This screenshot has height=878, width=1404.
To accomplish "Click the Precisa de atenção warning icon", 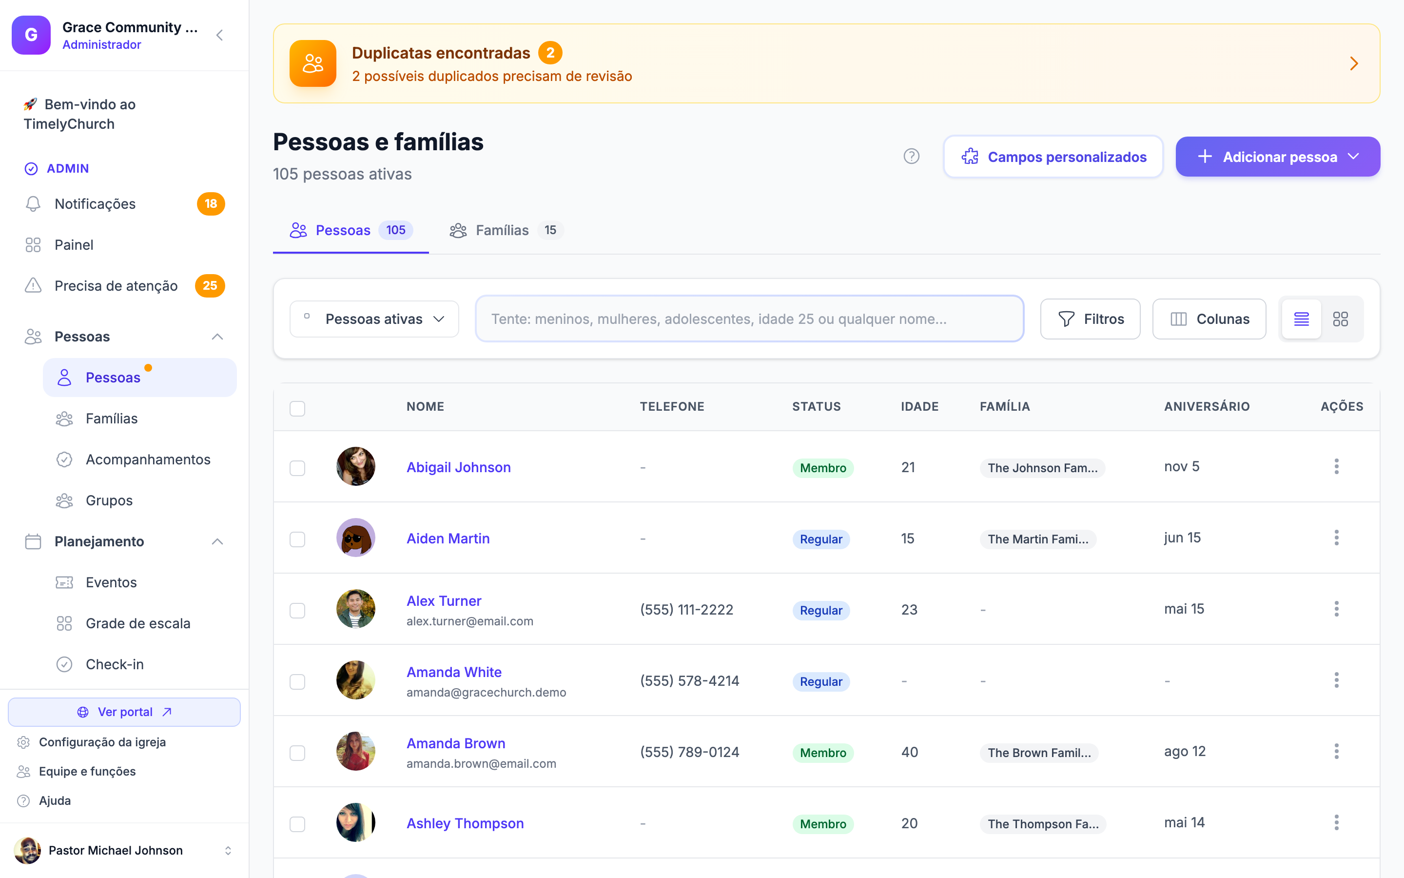I will 33,286.
